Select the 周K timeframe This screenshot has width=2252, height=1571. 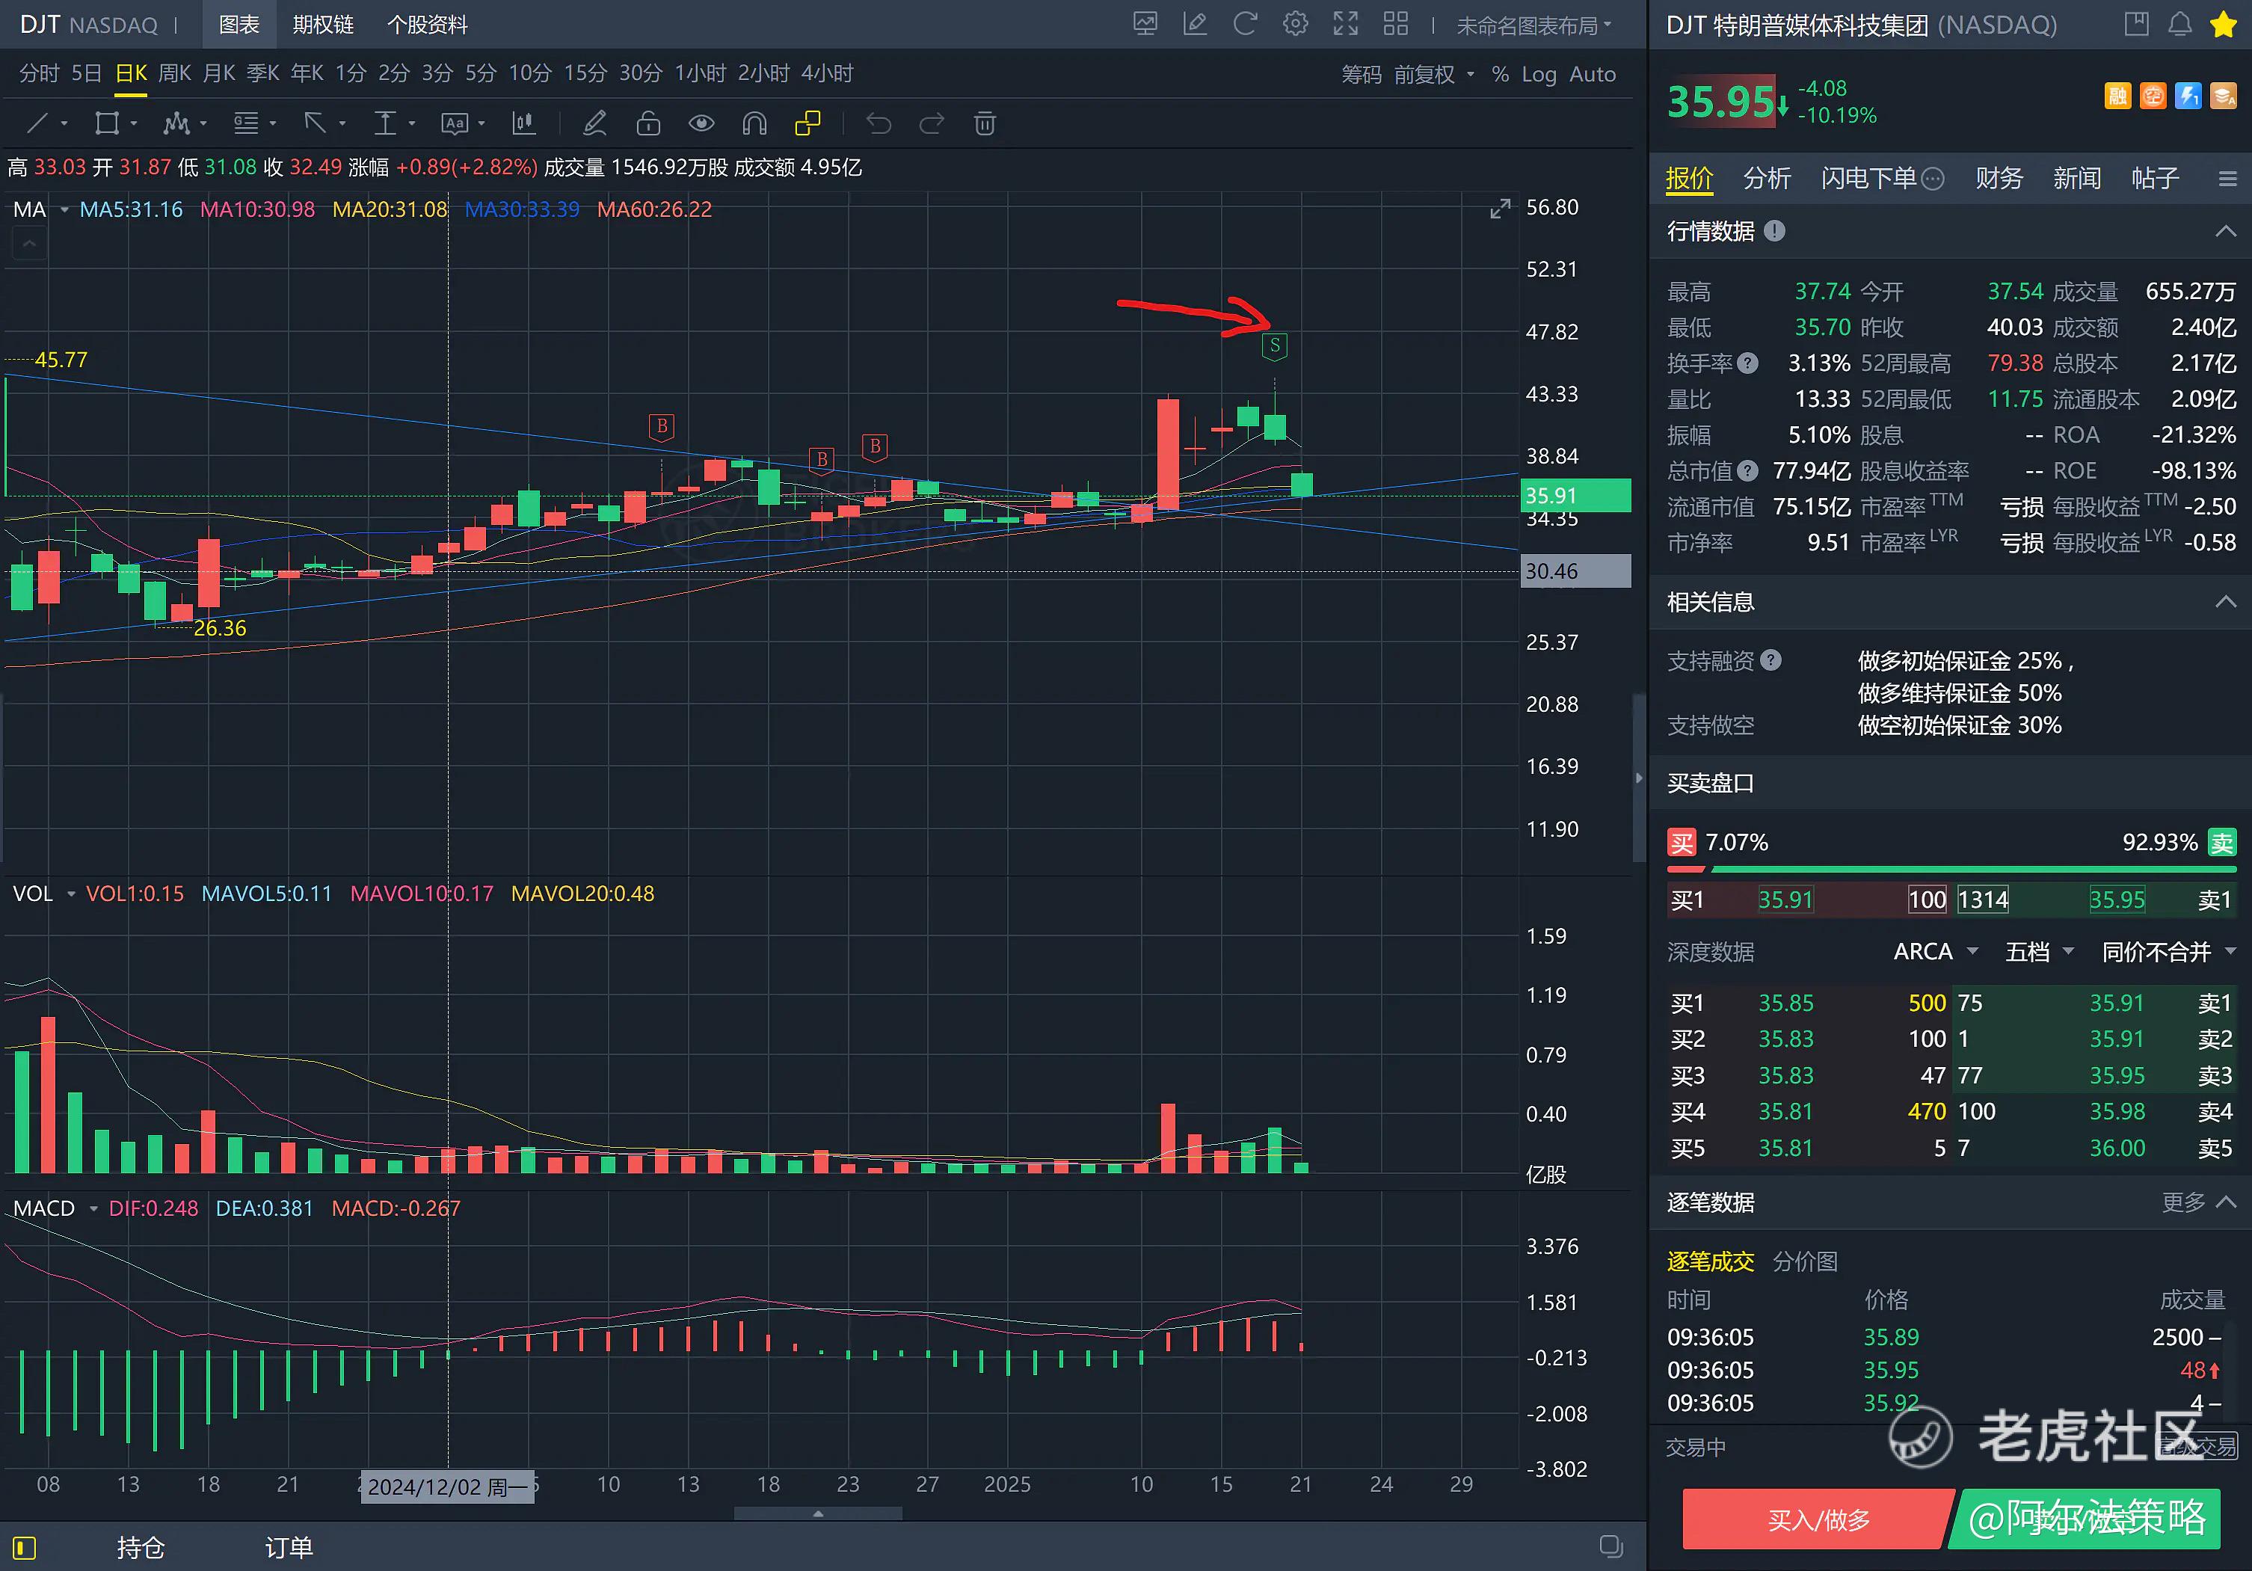176,73
